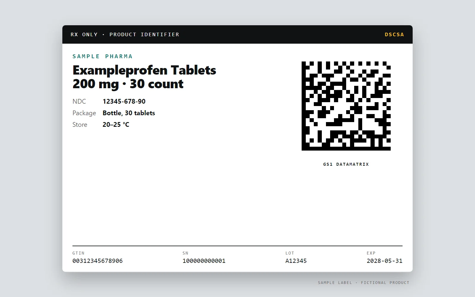The width and height of the screenshot is (475, 297).
Task: Click the 'Exampleprofen Tablets' product title
Action: coord(144,70)
